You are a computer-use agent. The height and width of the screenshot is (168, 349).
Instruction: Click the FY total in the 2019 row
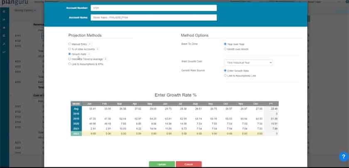coord(274,119)
